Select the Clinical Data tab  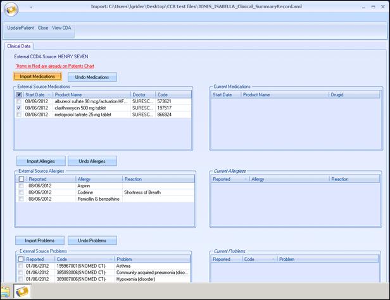point(19,46)
